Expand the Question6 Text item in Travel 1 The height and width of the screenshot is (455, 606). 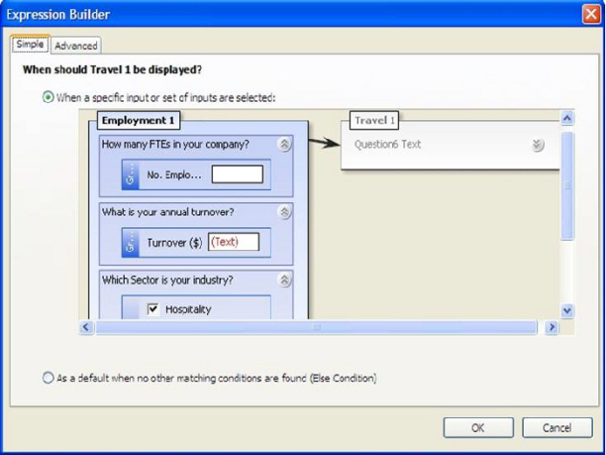(538, 145)
